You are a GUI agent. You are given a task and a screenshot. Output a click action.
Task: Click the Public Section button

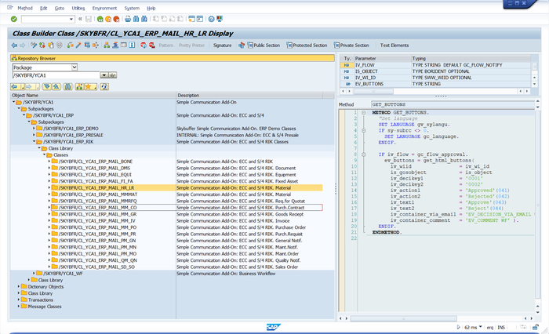(264, 45)
